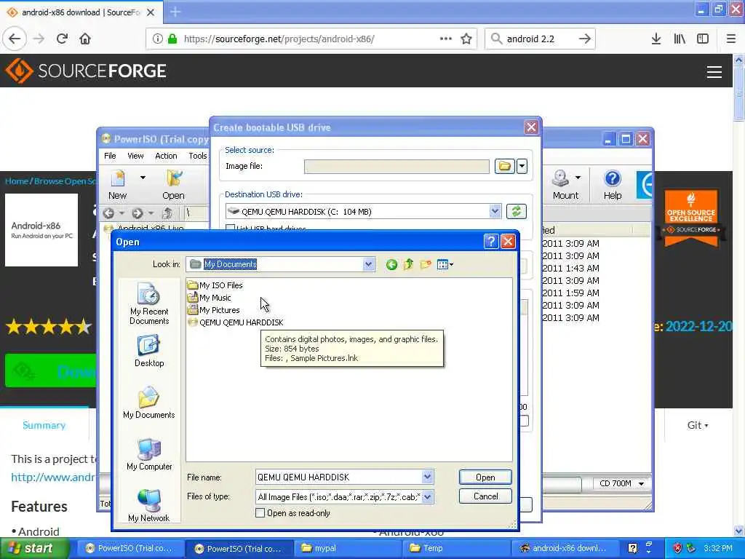Click browser Back button
This screenshot has height=559, width=745.
tap(15, 39)
